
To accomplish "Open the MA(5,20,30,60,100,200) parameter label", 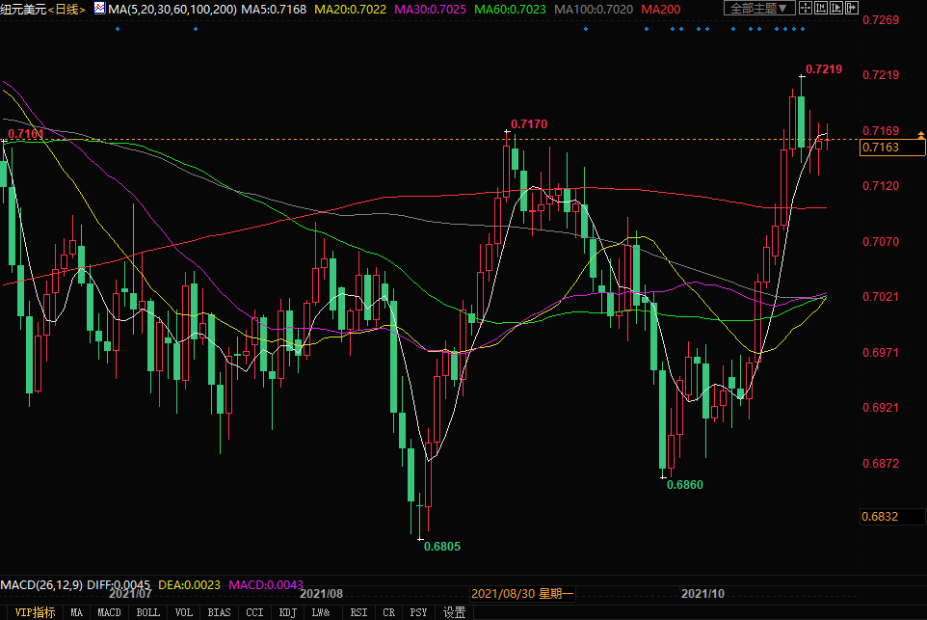I will [x=171, y=9].
